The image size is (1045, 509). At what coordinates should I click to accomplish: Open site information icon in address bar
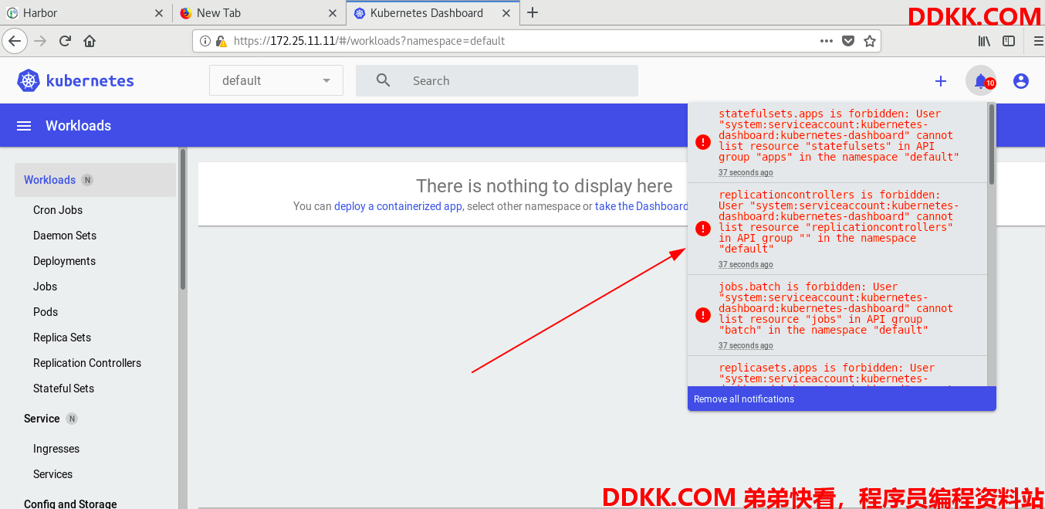coord(205,41)
